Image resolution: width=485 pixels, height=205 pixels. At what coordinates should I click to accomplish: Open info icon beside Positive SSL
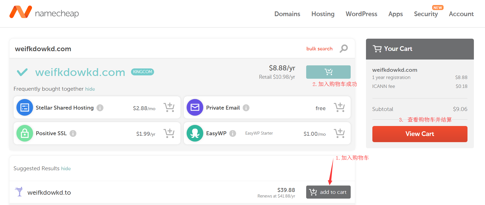(x=73, y=134)
